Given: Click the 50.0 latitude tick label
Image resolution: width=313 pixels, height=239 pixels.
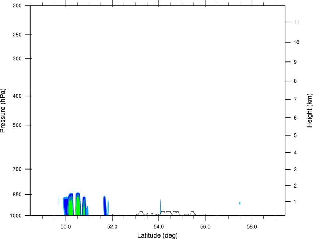Looking at the screenshot, I should click(66, 227).
